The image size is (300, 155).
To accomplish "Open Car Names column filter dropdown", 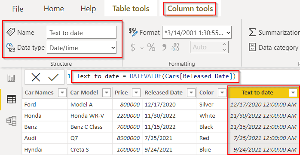I will click(x=62, y=93).
